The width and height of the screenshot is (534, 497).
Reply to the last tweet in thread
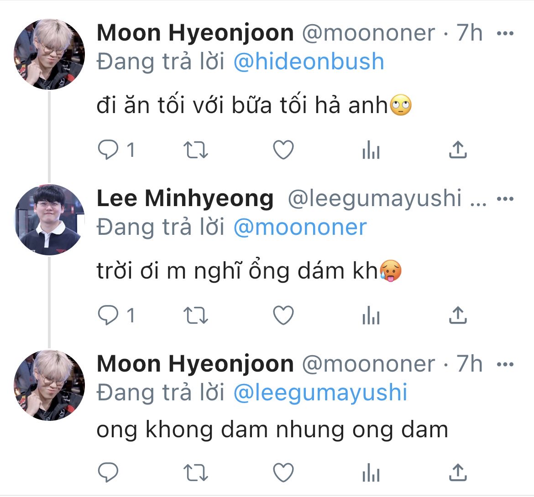coord(108,473)
